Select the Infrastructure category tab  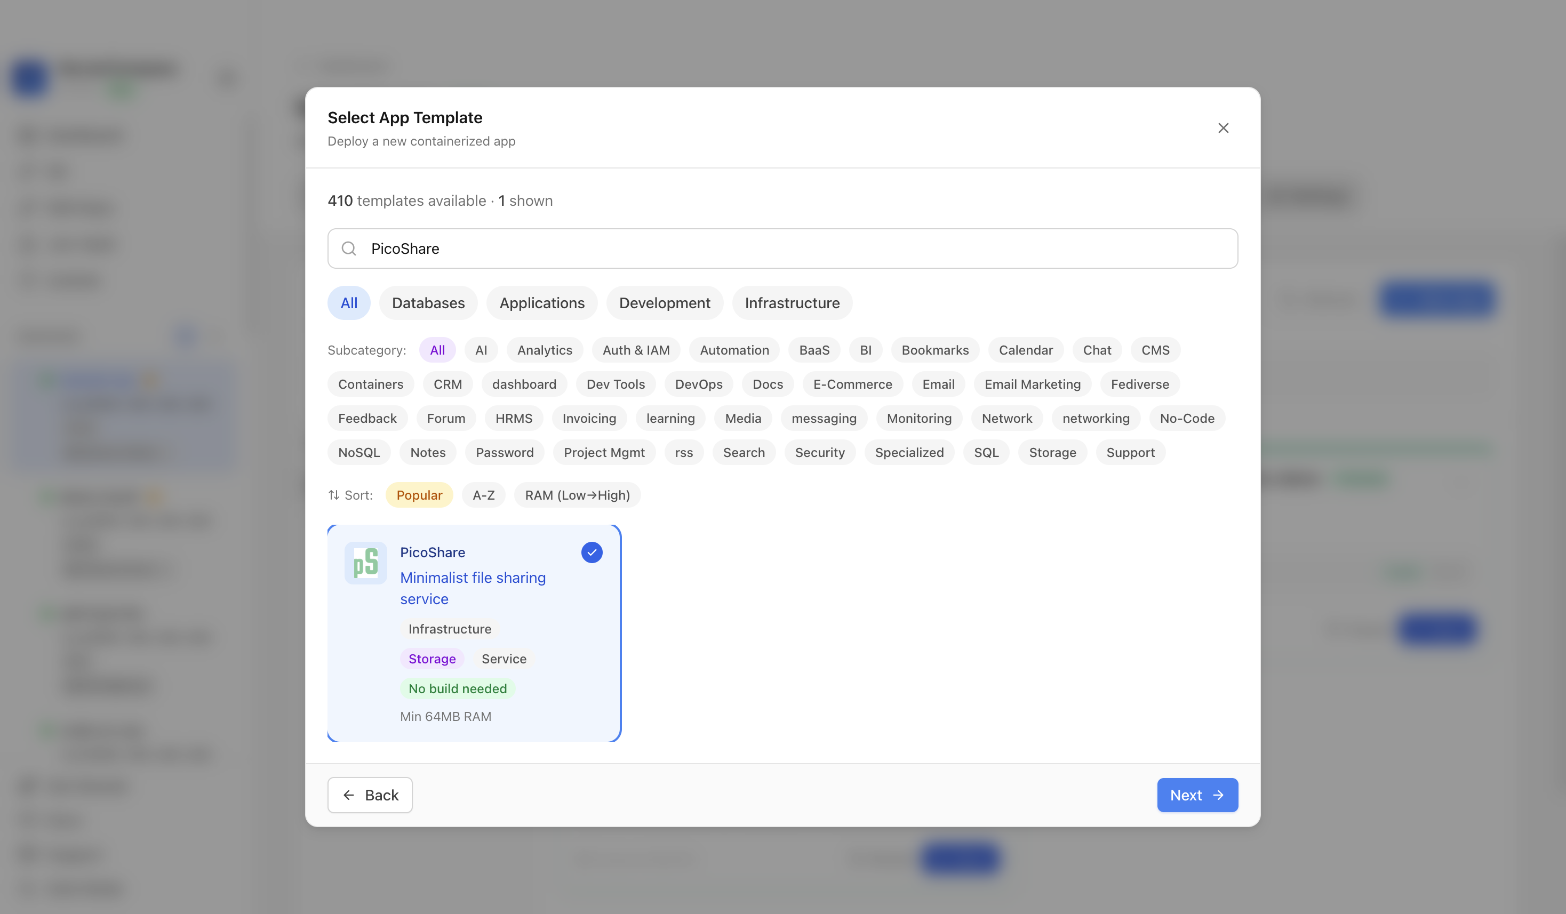792,303
